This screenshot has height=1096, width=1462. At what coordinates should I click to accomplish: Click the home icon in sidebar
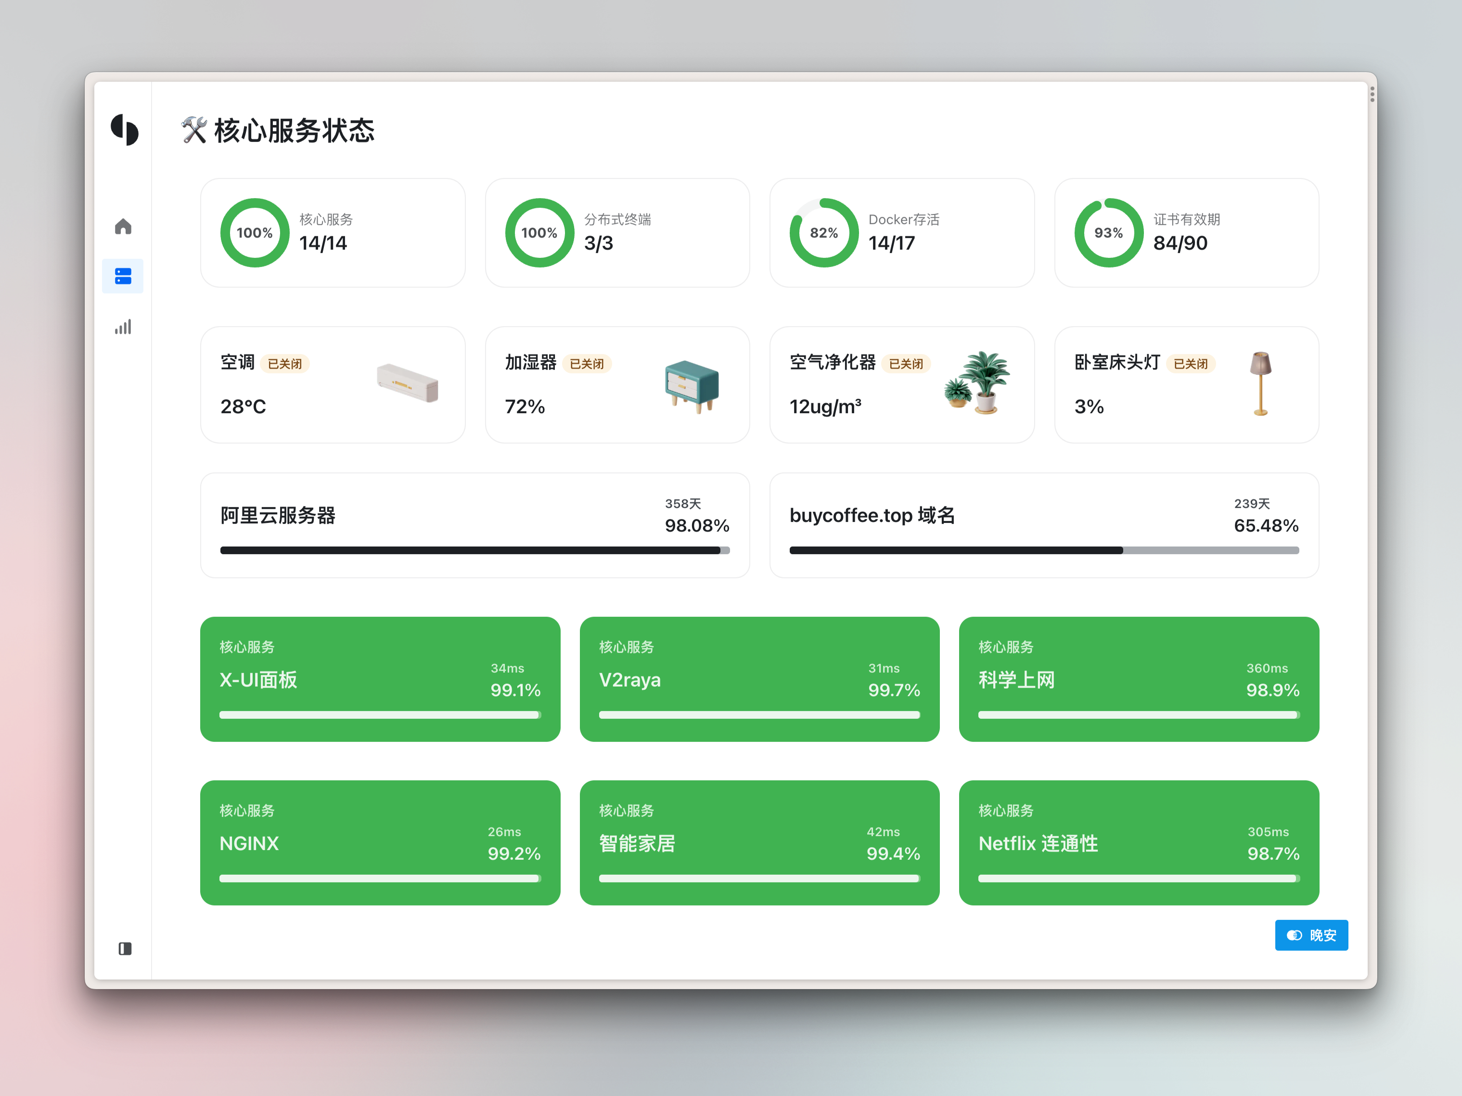pyautogui.click(x=123, y=227)
